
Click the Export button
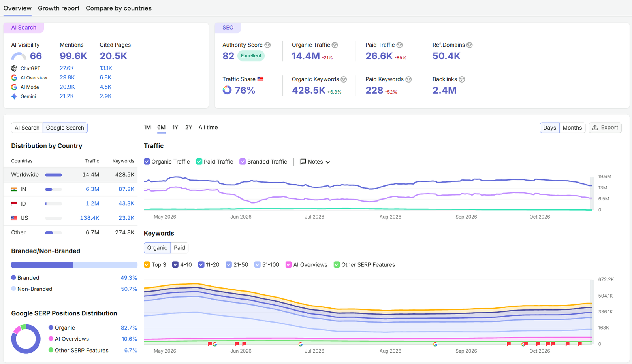tap(605, 128)
